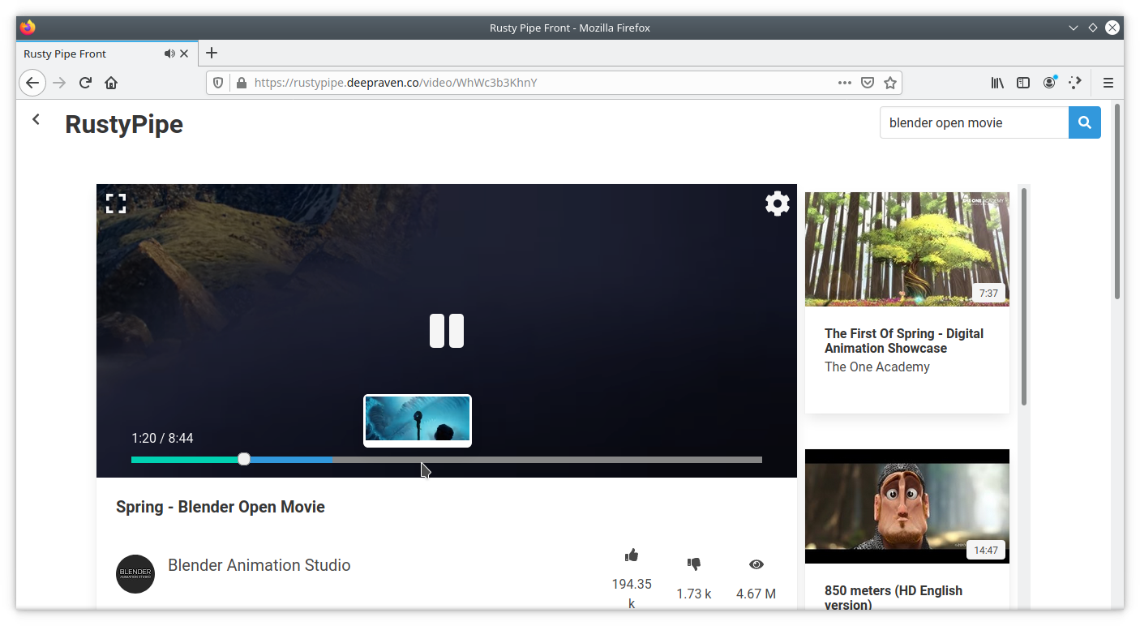Click the extension icon beside account

(x=1075, y=83)
